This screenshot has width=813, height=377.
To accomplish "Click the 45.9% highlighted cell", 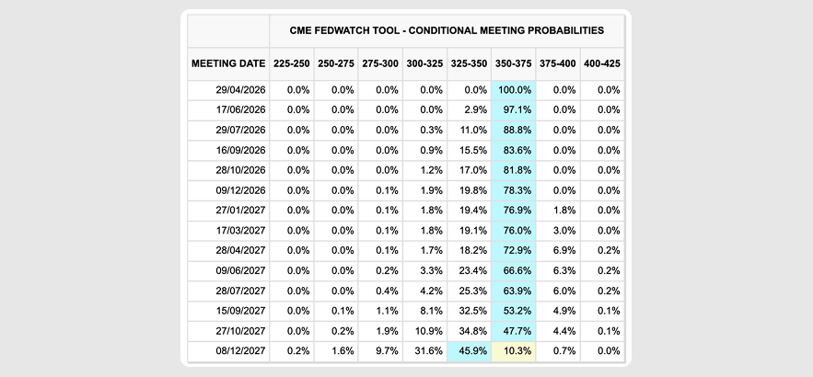I will point(470,351).
